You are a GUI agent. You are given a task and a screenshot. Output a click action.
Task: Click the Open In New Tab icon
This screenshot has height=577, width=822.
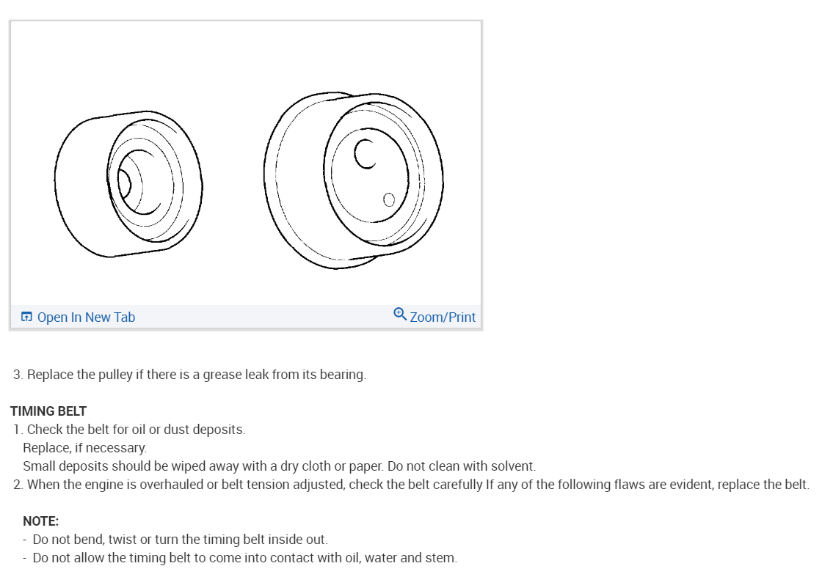pos(26,317)
